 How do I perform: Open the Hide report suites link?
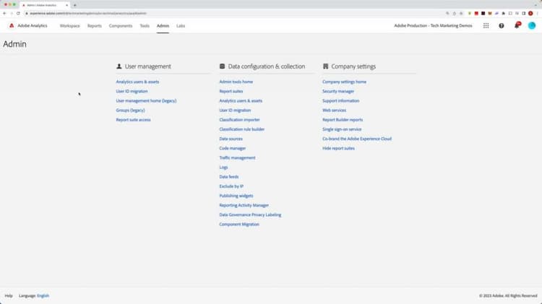338,148
